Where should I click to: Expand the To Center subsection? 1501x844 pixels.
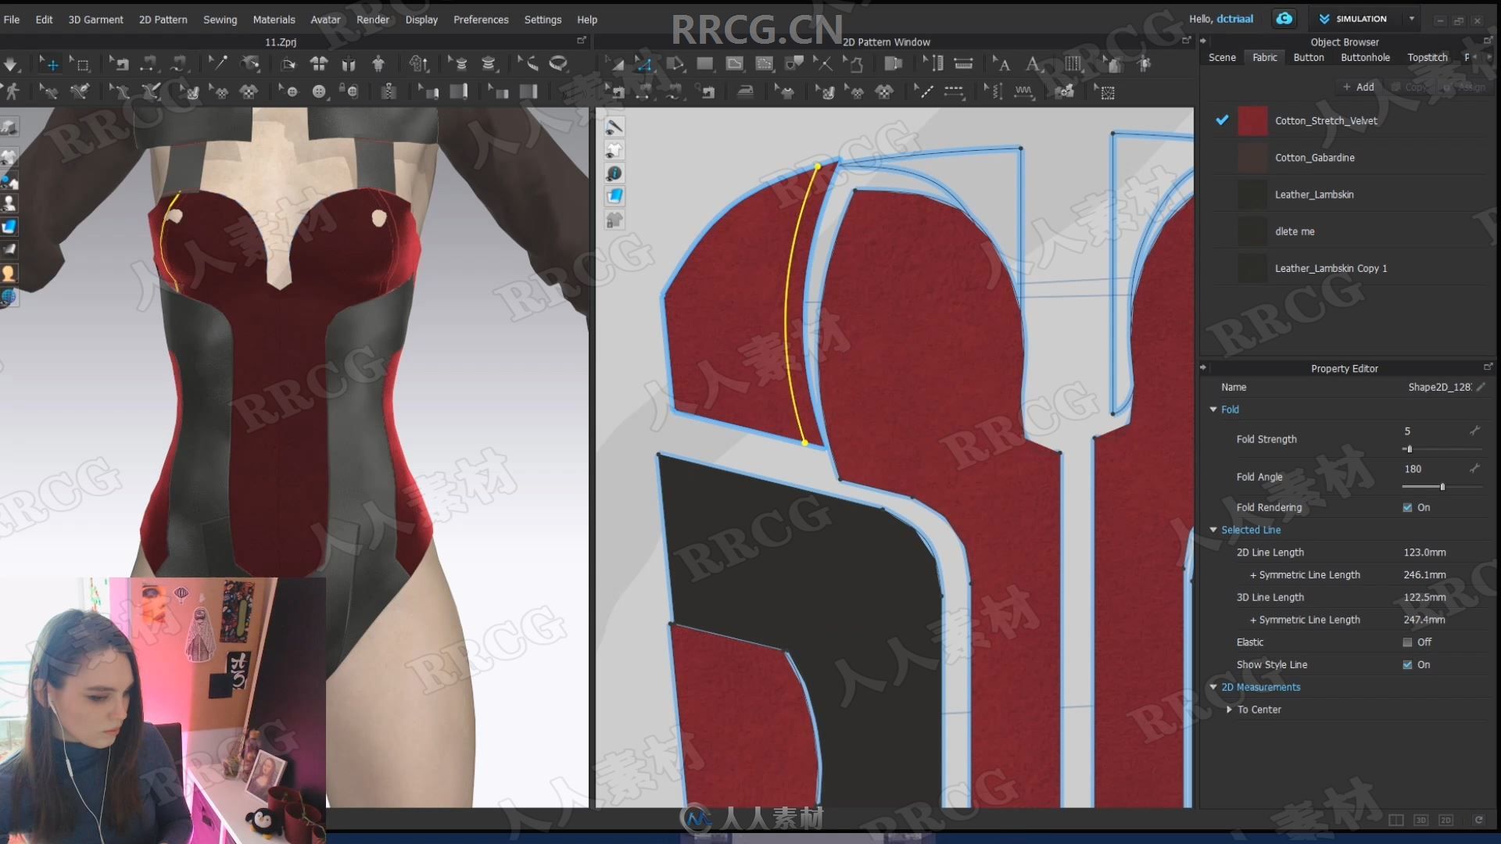pos(1230,709)
